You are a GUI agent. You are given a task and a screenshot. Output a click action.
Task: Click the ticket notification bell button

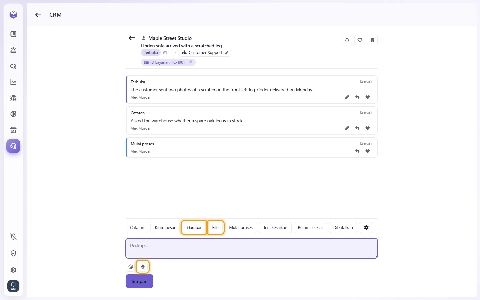[x=347, y=40]
